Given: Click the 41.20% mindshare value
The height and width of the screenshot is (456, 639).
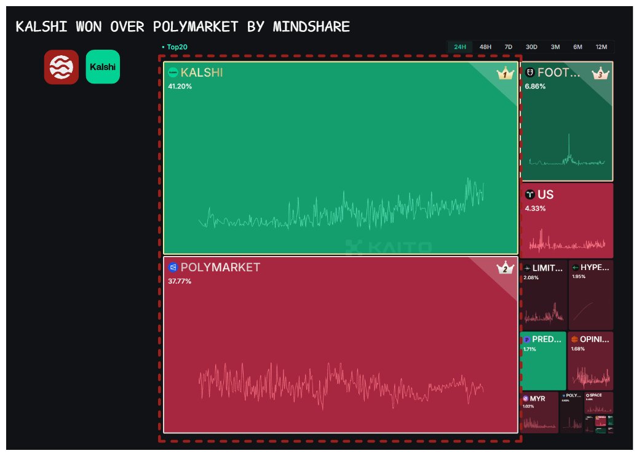Looking at the screenshot, I should click(180, 87).
